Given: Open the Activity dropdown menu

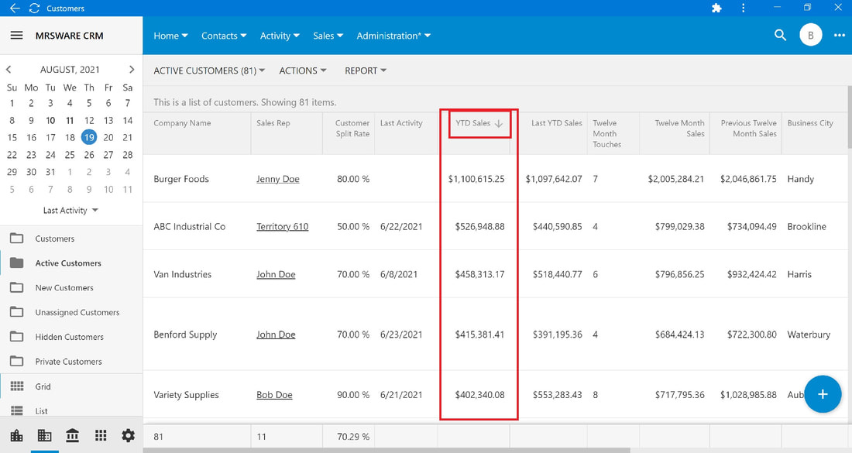Looking at the screenshot, I should [280, 36].
